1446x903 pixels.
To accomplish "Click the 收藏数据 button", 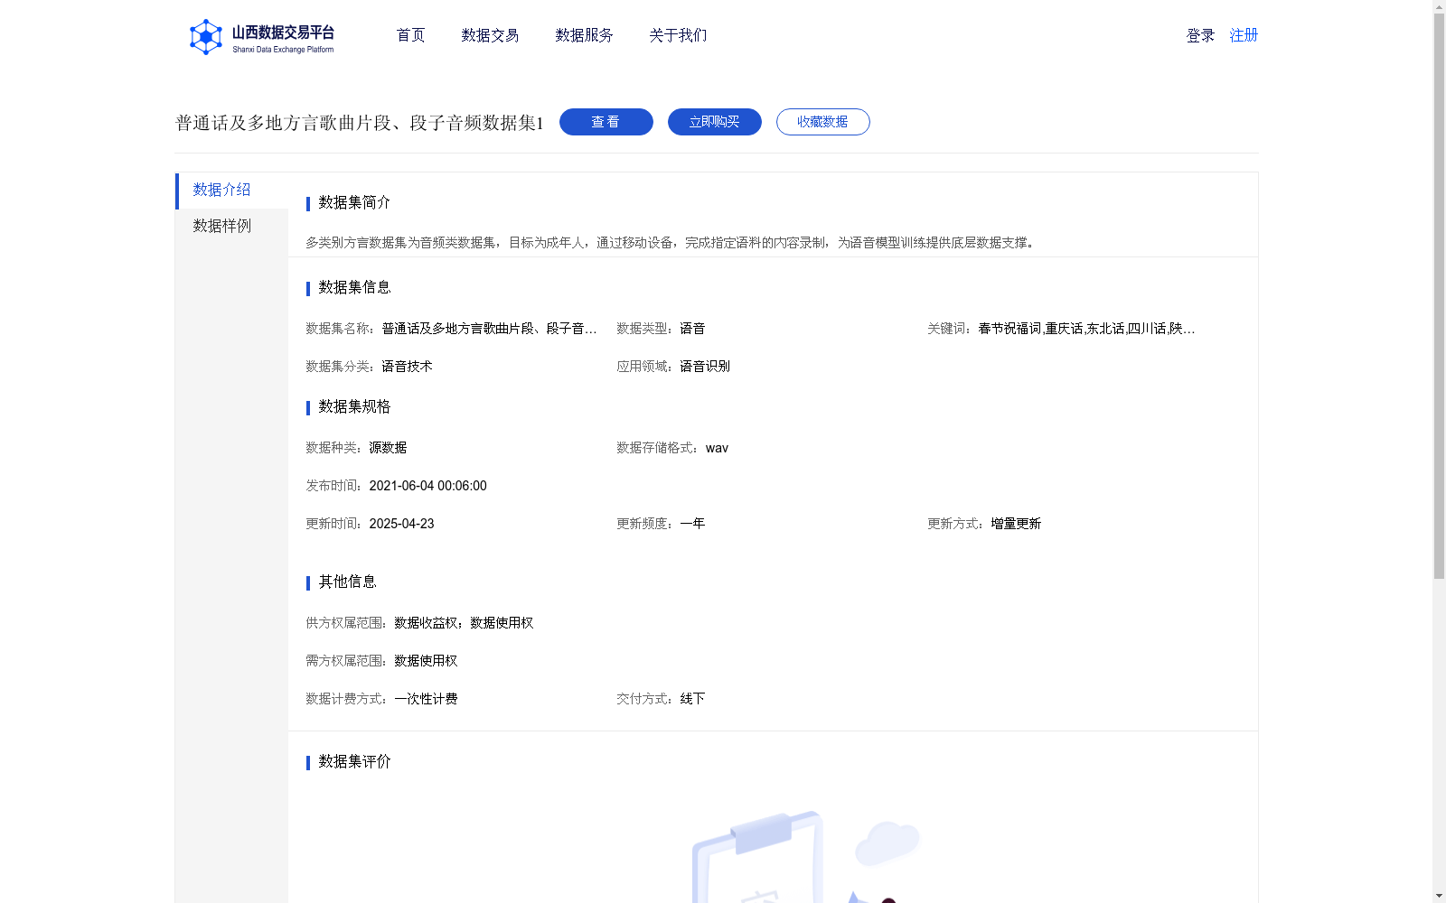I will pyautogui.click(x=823, y=122).
